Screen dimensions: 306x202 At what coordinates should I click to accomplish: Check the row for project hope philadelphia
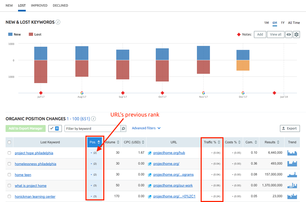click(9, 153)
